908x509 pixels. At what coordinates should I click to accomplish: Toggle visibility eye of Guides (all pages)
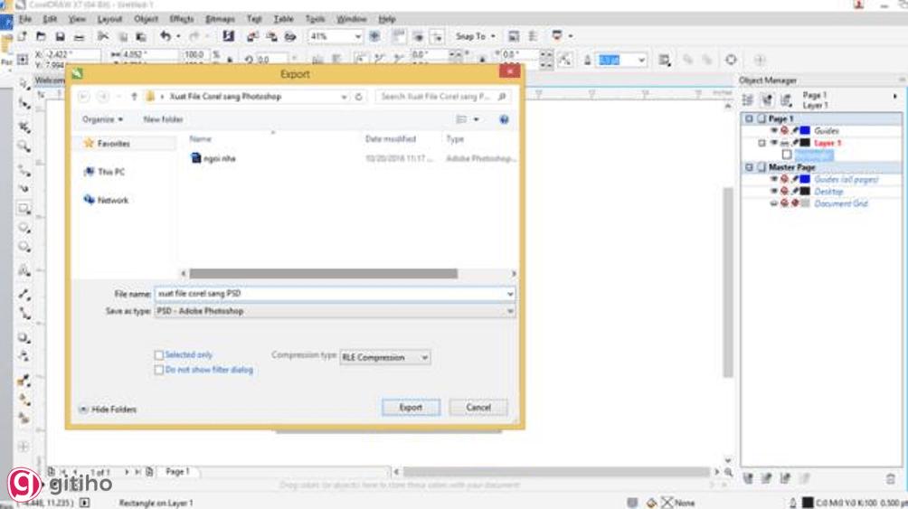773,180
